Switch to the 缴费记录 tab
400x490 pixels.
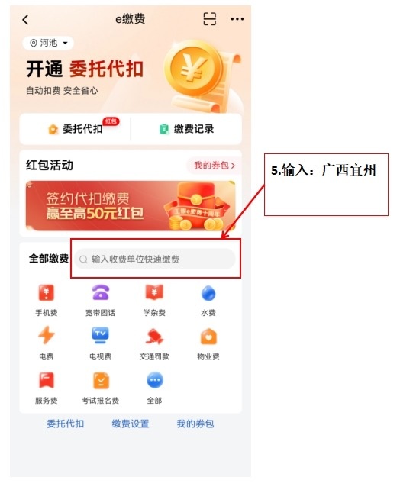pyautogui.click(x=186, y=129)
